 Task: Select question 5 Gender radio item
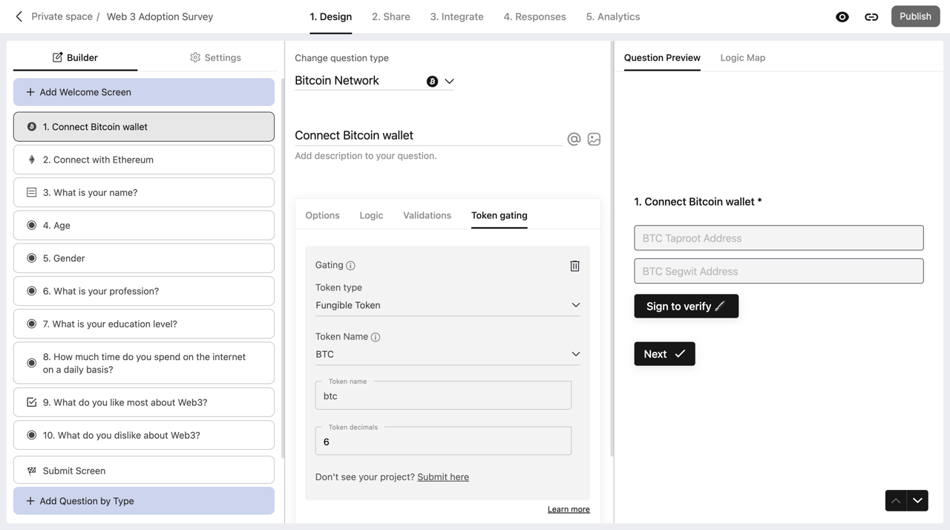click(30, 258)
